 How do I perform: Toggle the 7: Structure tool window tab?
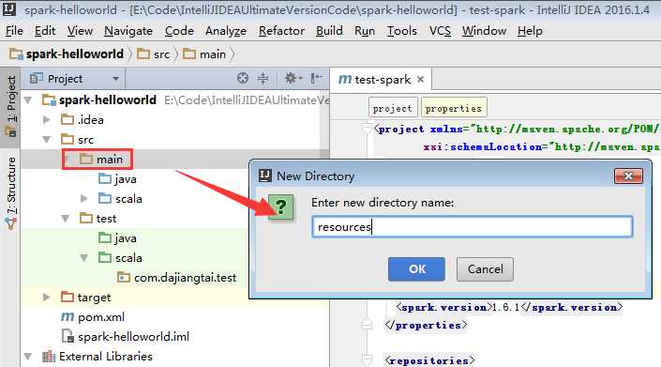tap(11, 193)
